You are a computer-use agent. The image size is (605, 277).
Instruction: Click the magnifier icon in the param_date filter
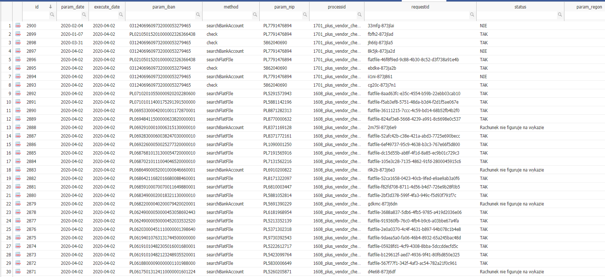[x=84, y=15]
